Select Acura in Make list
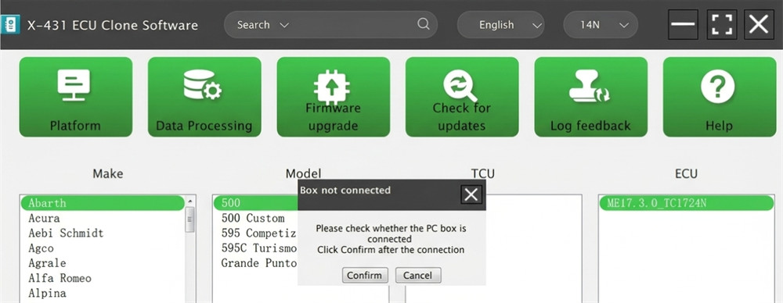Viewport: 783px width, 303px height. (103, 219)
